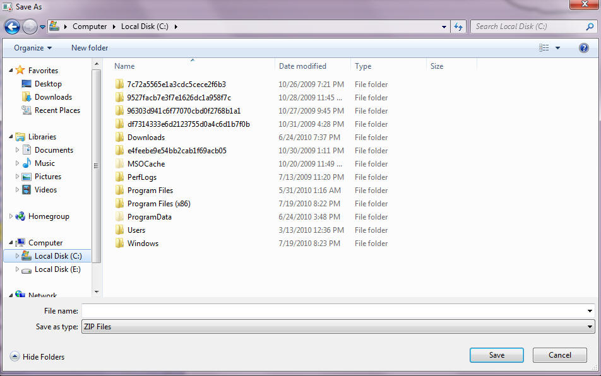
Task: Open the Help question mark icon
Action: (x=583, y=48)
